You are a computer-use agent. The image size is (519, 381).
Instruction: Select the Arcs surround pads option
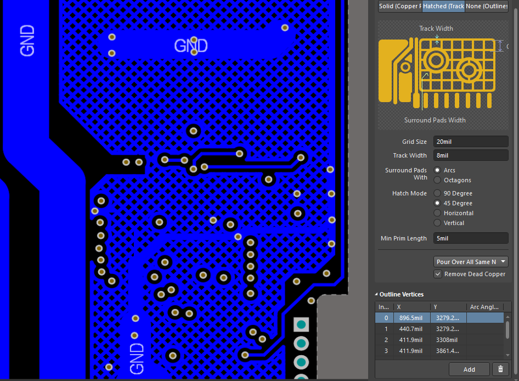tap(437, 170)
